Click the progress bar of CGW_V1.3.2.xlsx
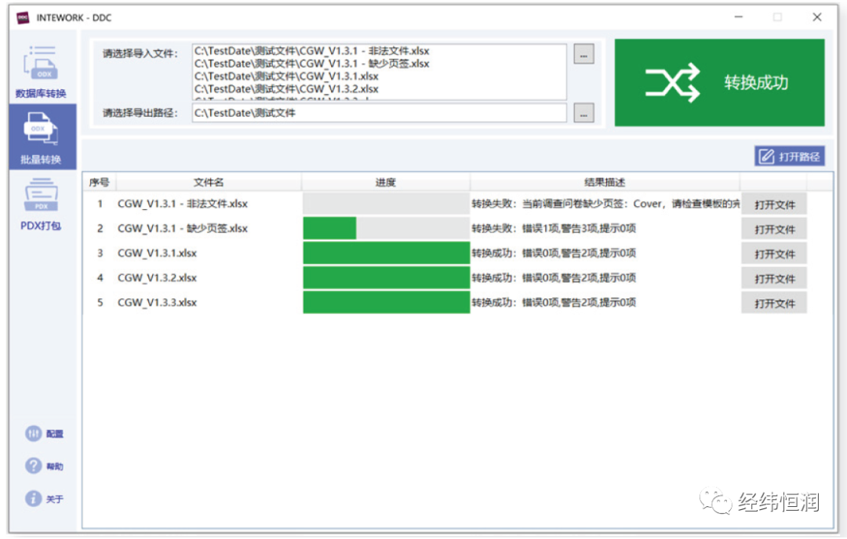Viewport: 847px width, 539px height. 384,278
